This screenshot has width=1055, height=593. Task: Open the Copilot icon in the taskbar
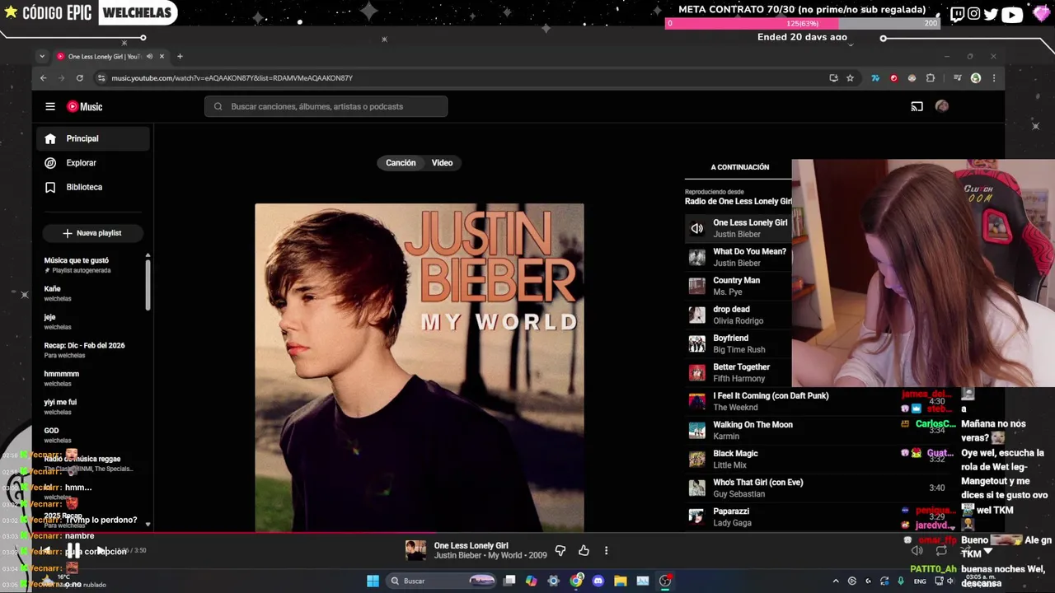click(x=531, y=581)
